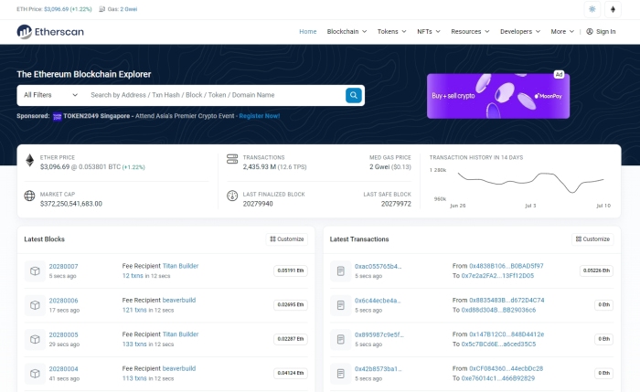This screenshot has height=392, width=640.
Task: Expand the Tokens menu
Action: [x=393, y=31]
